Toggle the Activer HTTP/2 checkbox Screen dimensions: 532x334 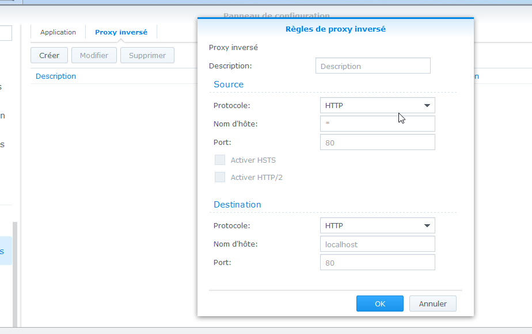tap(220, 177)
